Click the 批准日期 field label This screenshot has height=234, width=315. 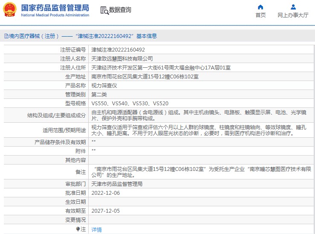75,193
